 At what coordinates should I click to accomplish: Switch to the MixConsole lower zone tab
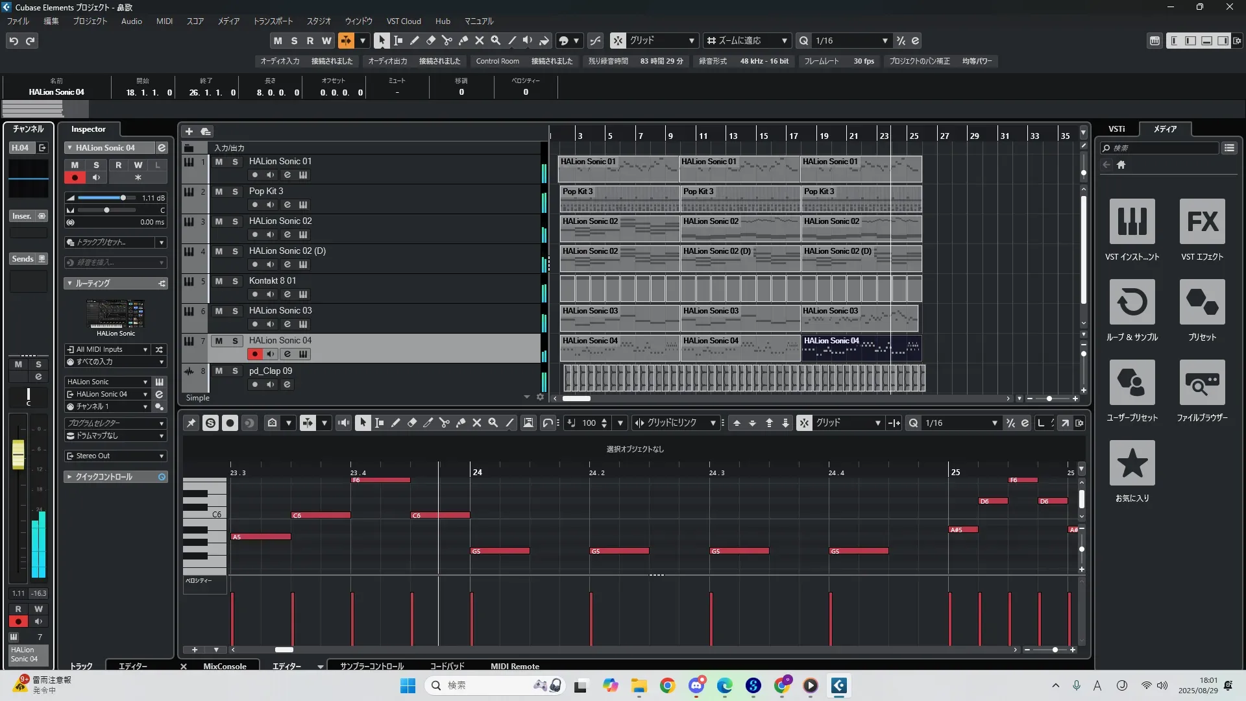tap(225, 666)
